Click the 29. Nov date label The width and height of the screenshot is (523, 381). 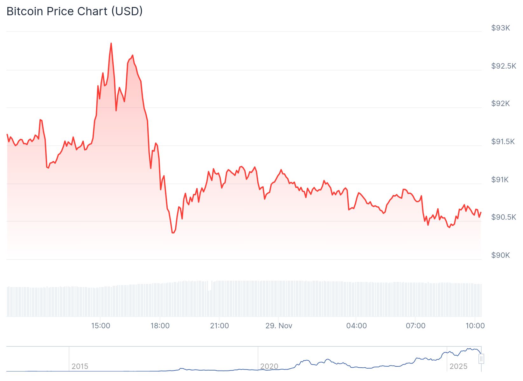[x=279, y=326]
